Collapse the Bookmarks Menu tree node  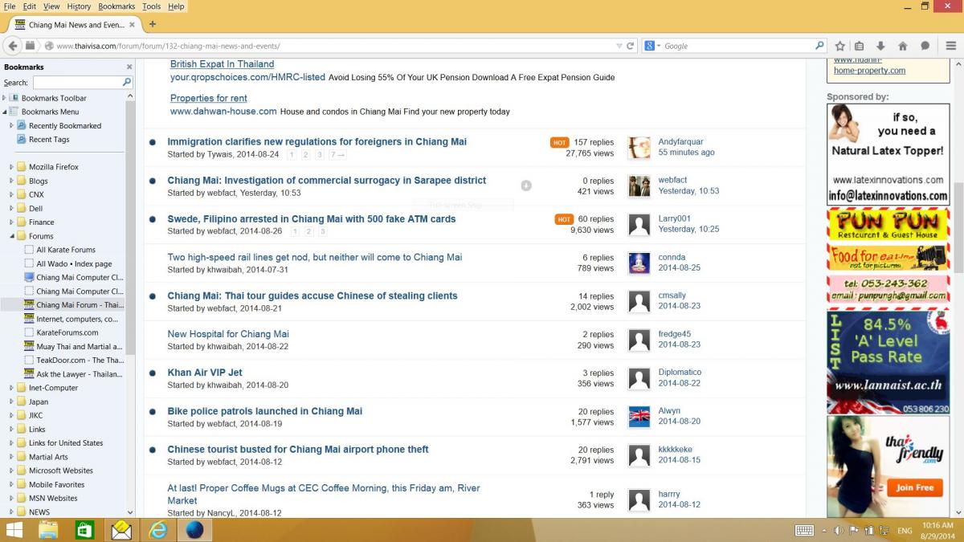[x=4, y=112]
